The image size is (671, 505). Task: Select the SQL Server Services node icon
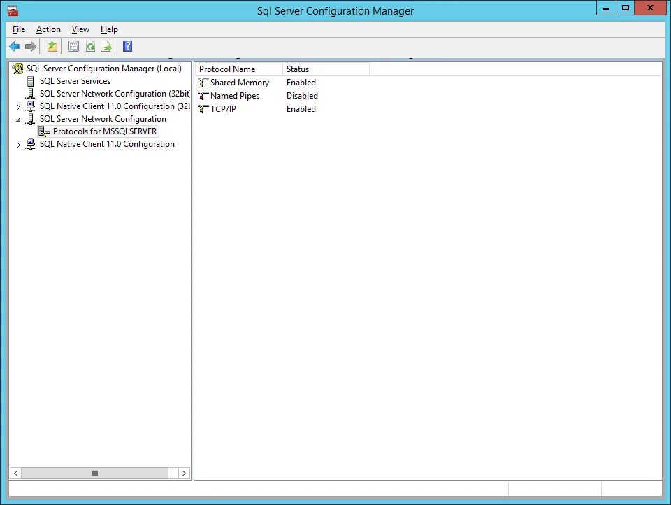pyautogui.click(x=30, y=81)
